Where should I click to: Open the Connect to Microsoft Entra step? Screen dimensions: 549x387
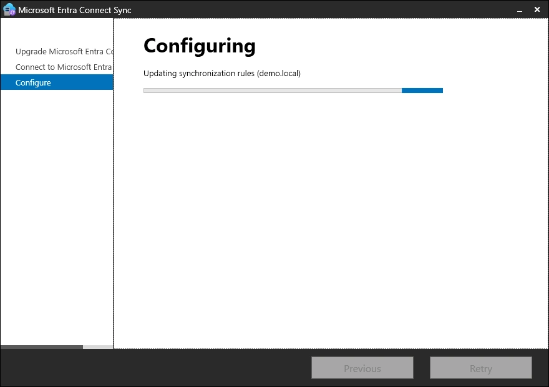coord(64,67)
